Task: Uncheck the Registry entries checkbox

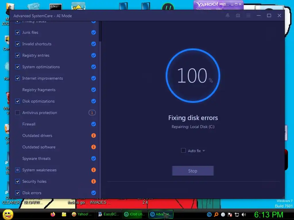Action: point(18,55)
